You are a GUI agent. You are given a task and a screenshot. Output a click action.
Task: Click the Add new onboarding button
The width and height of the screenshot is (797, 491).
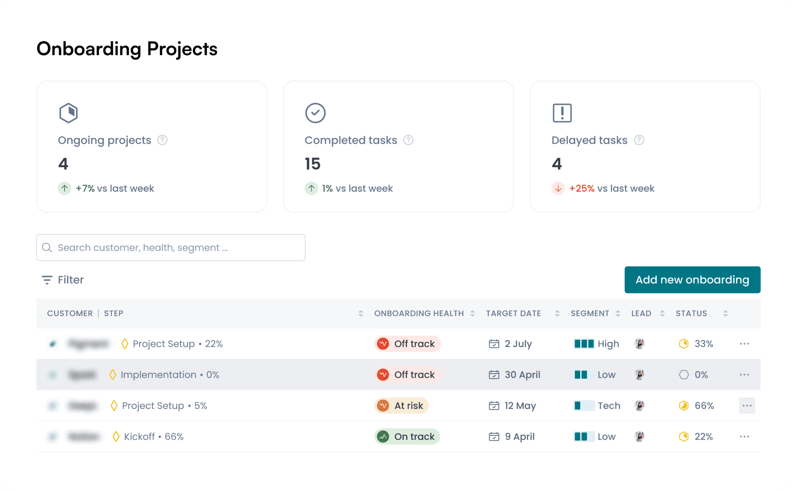click(692, 280)
